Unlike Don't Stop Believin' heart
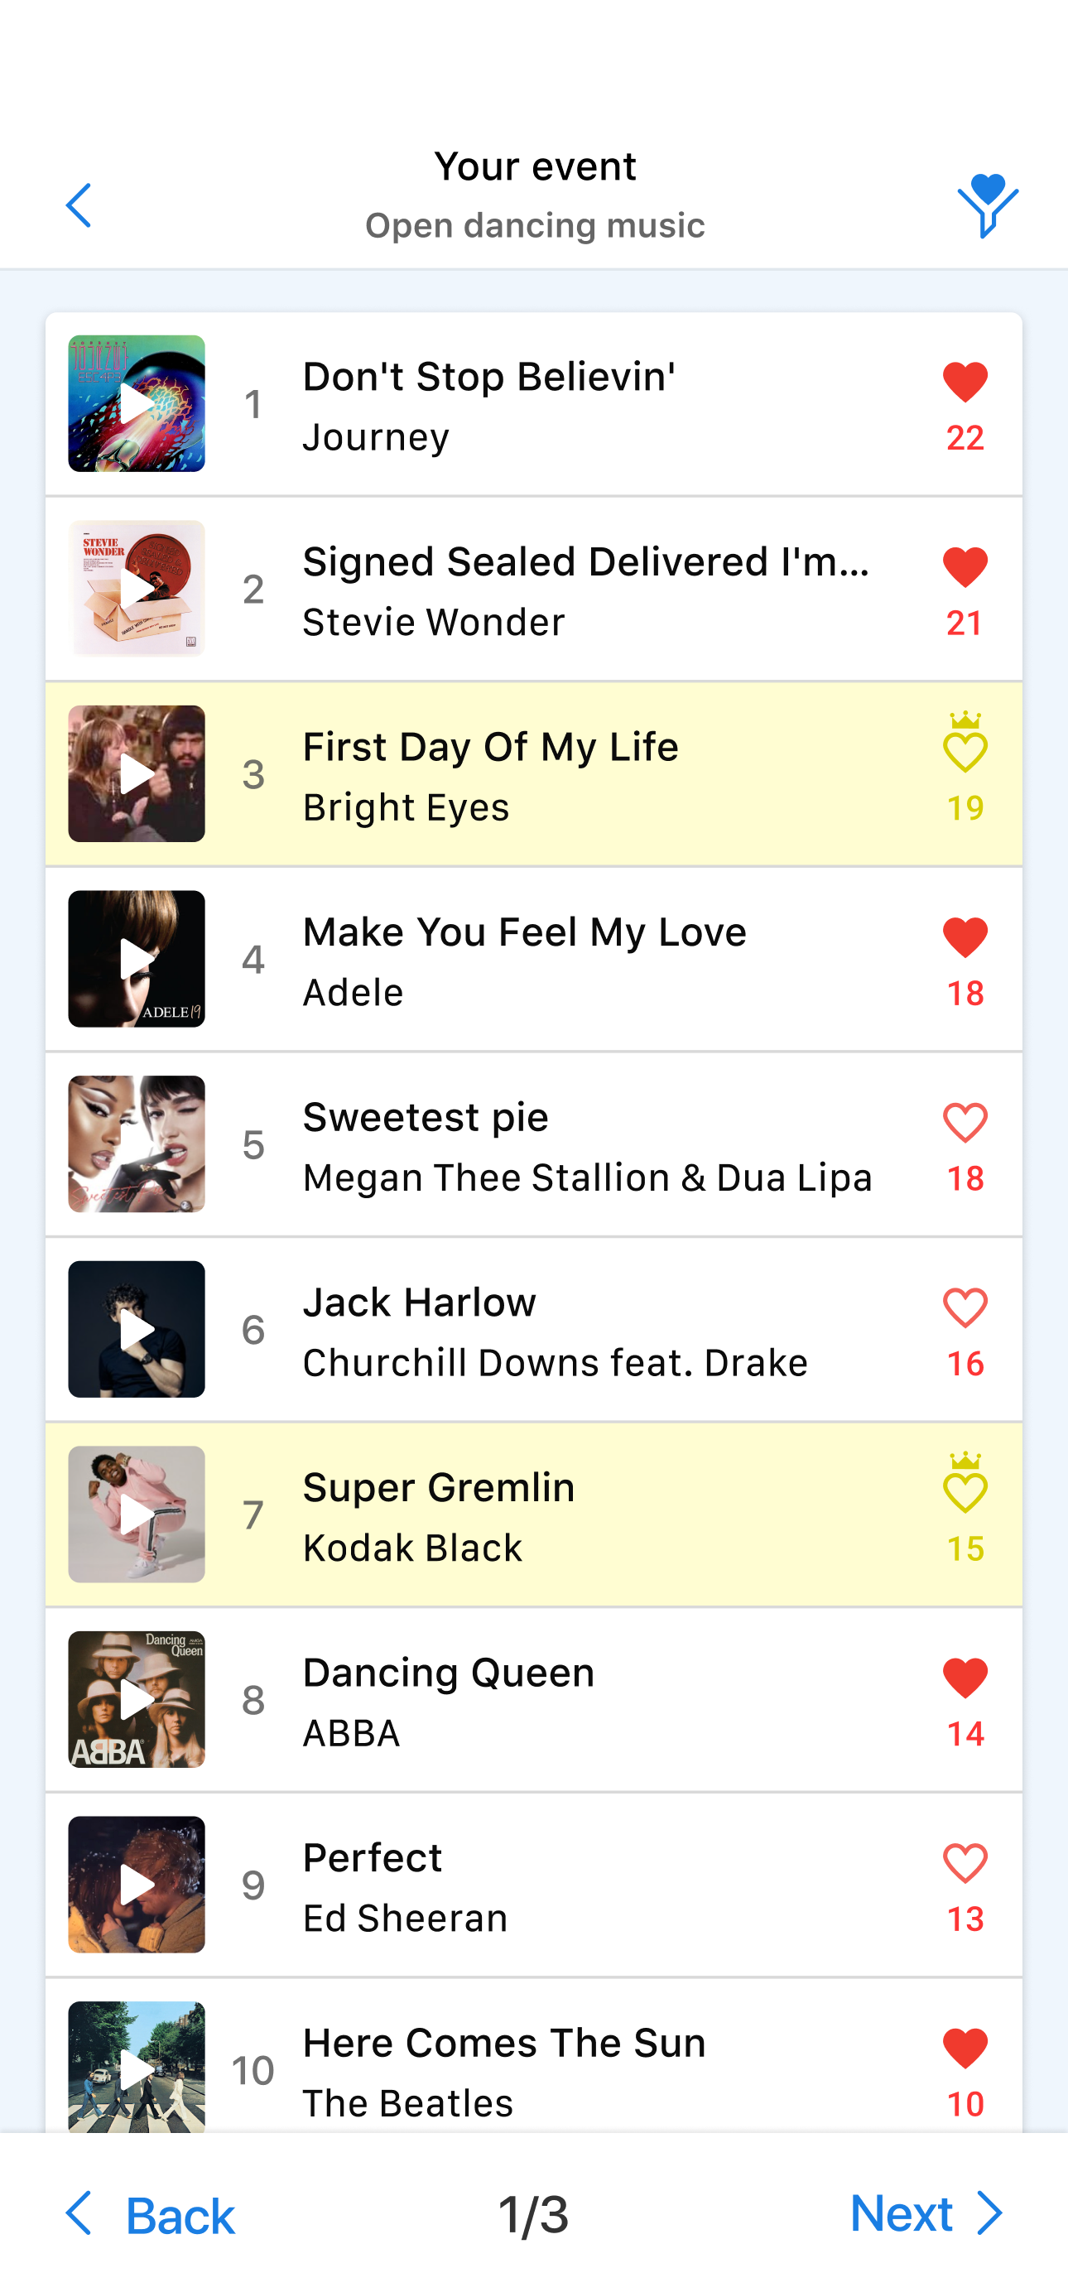The image size is (1068, 2292). click(x=965, y=383)
